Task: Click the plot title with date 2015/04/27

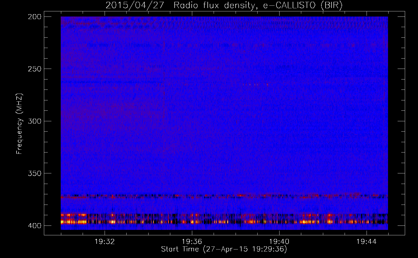Action: pyautogui.click(x=224, y=5)
